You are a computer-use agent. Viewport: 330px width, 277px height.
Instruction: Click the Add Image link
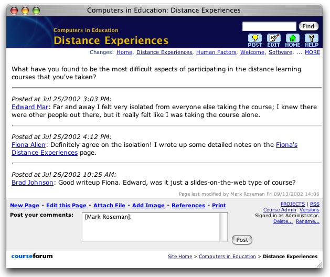[148, 206]
